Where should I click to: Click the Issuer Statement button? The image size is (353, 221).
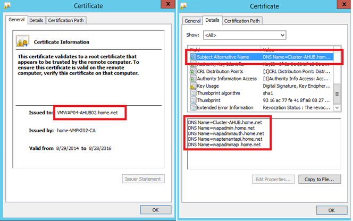[x=143, y=179]
